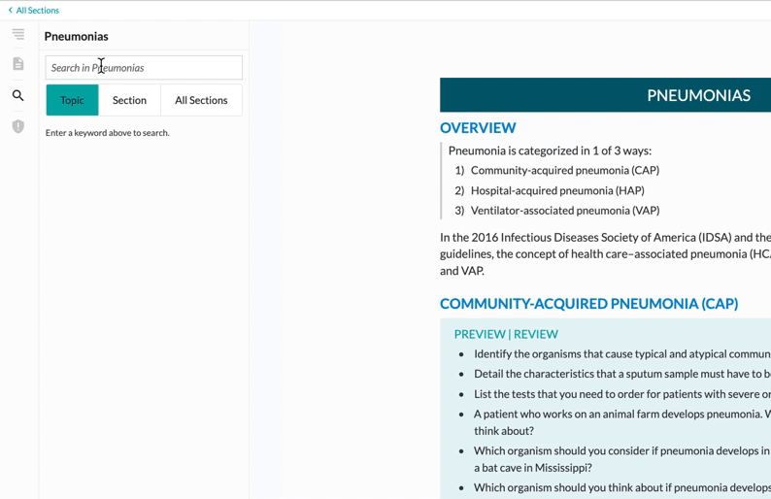Click bullet mentioning bat cave in Mississippi
Image resolution: width=771 pixels, height=499 pixels.
click(x=622, y=459)
